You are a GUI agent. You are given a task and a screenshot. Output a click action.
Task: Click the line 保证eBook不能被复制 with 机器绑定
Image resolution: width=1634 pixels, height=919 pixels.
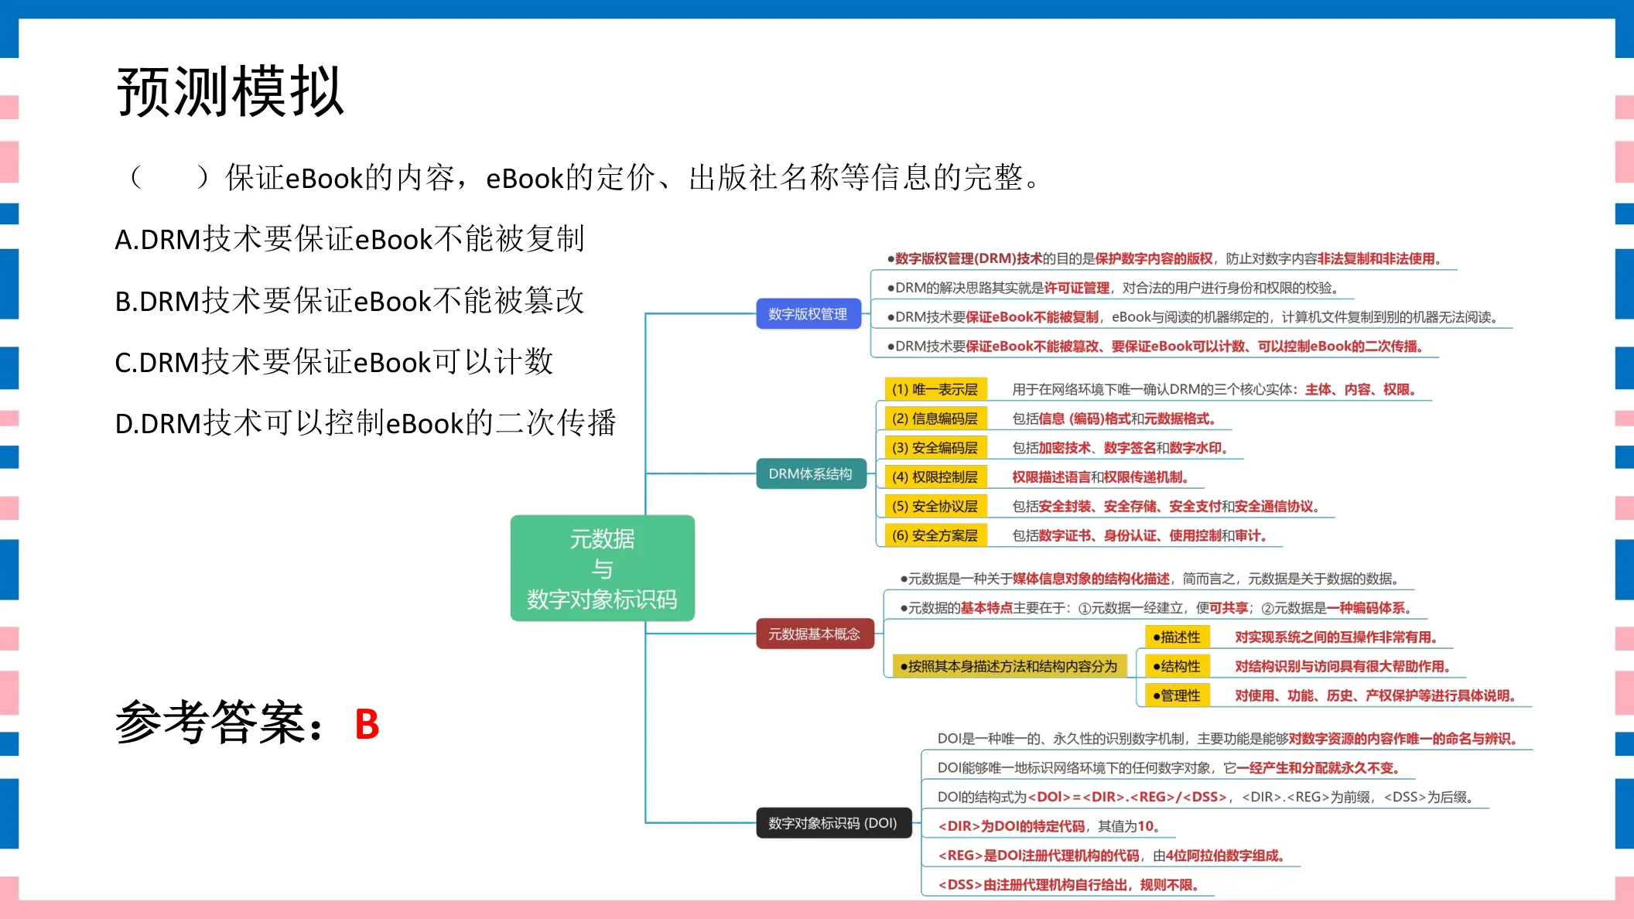(1192, 317)
